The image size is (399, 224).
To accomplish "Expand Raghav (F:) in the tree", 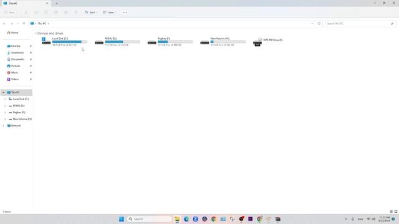I will (5, 112).
